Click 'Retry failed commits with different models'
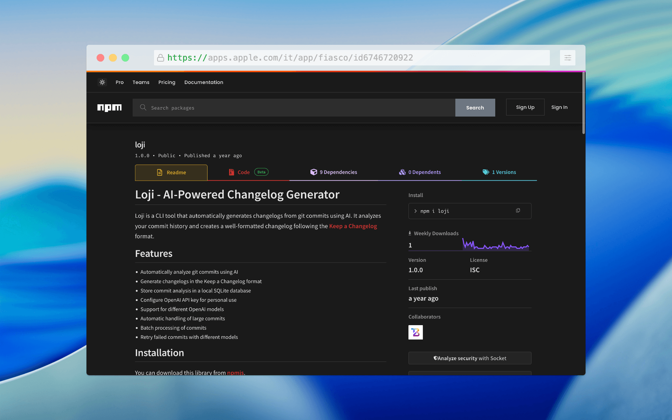 [189, 337]
